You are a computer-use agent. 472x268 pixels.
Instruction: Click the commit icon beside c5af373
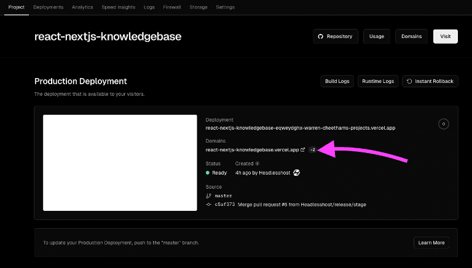coord(208,204)
